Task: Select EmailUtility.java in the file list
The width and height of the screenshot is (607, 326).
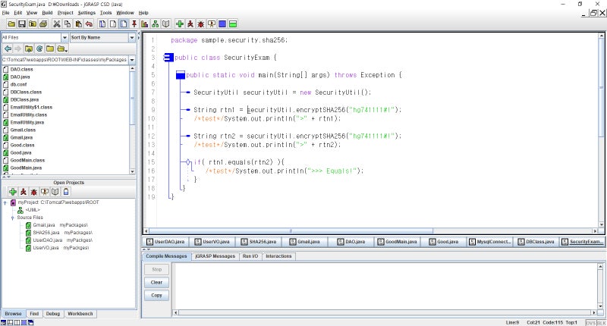Action: pos(27,122)
